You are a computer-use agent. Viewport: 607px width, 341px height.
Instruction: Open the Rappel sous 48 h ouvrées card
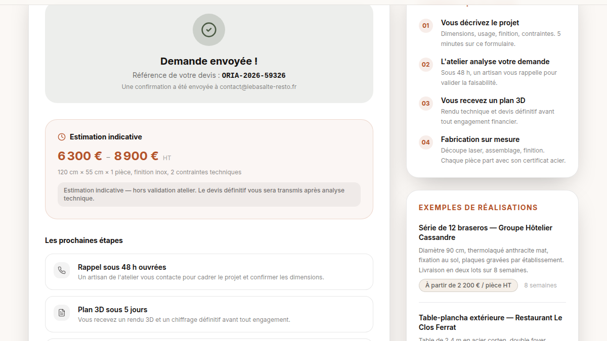(x=209, y=272)
